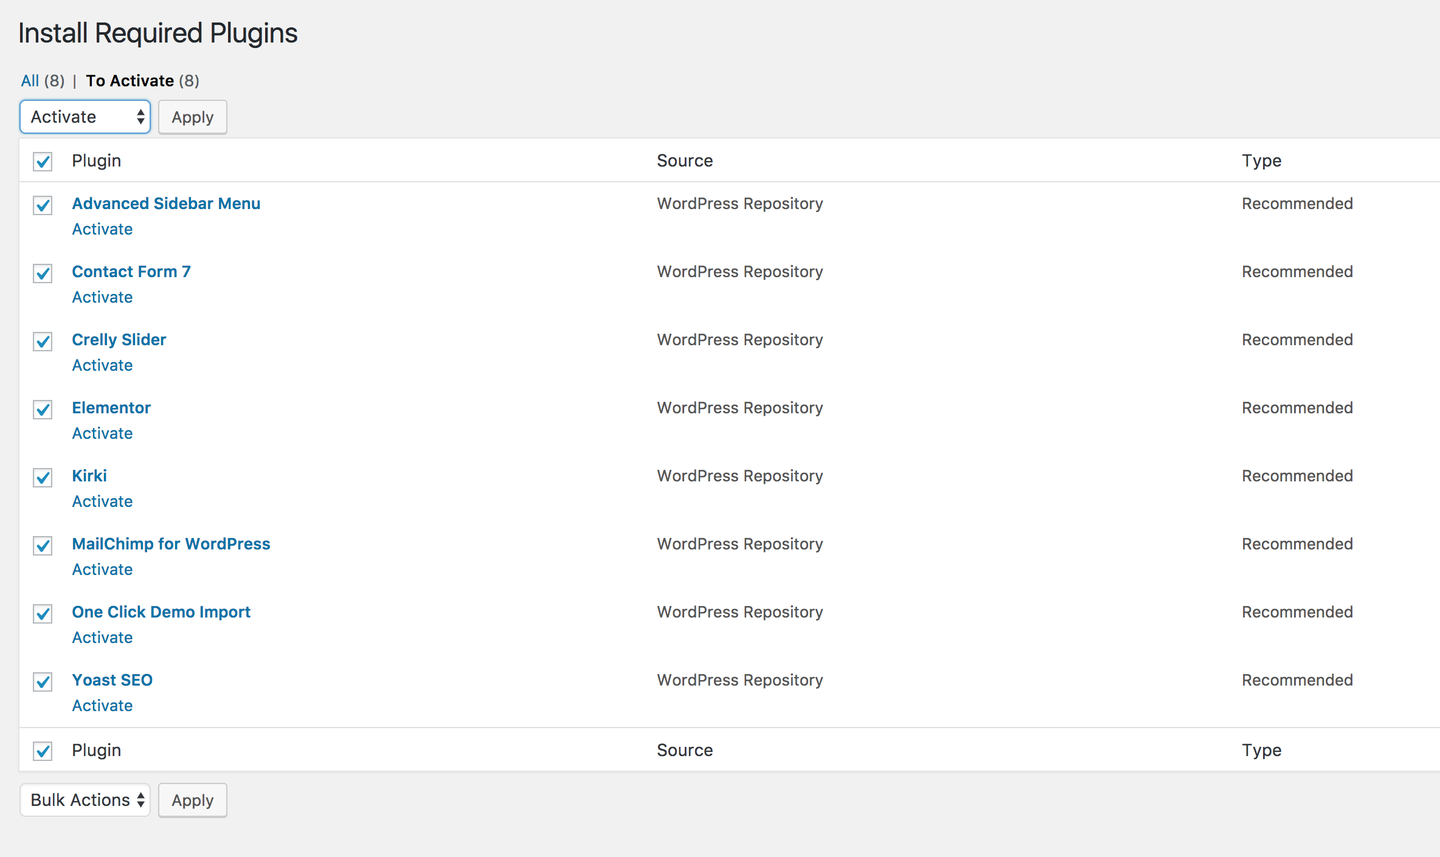
Task: Uncheck the Advanced Sidebar Menu checkbox
Action: (x=43, y=205)
